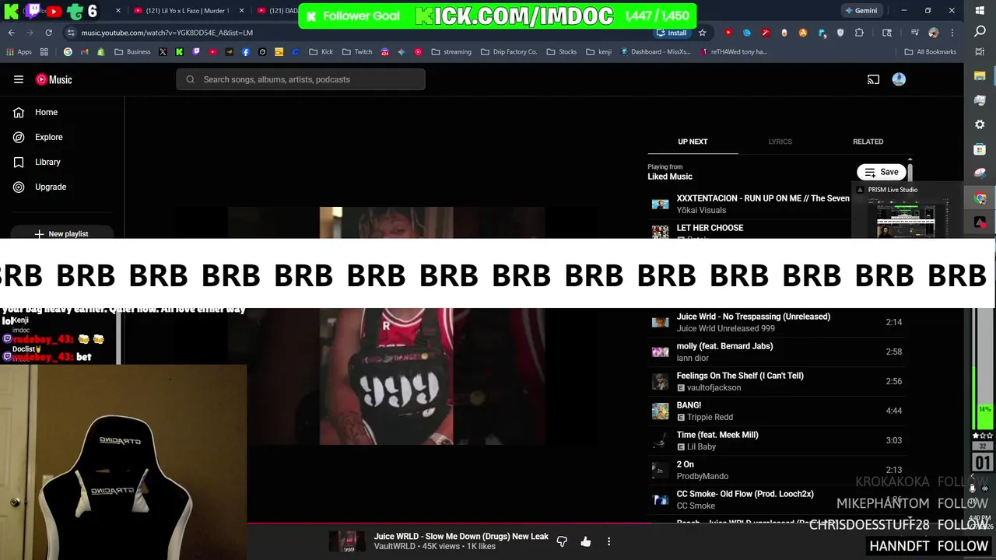
Task: Open the Facebook bookmark icon
Action: tap(246, 52)
